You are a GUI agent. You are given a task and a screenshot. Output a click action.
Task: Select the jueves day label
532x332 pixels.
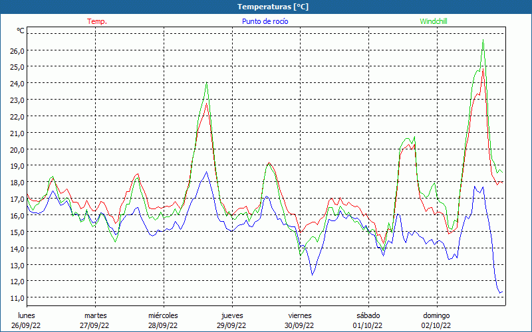coord(232,315)
